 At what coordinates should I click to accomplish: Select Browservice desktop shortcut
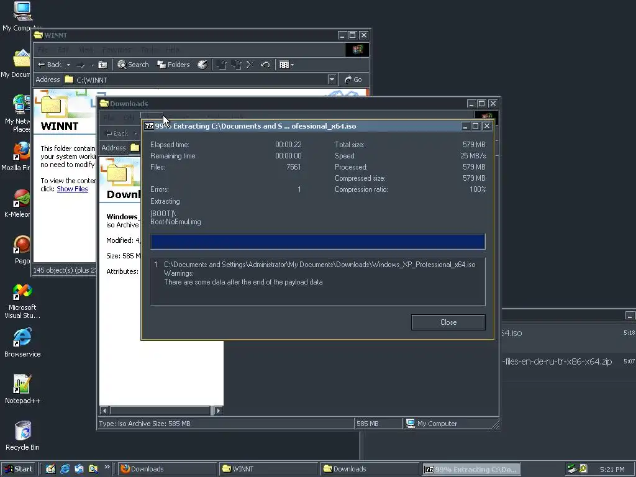click(22, 343)
